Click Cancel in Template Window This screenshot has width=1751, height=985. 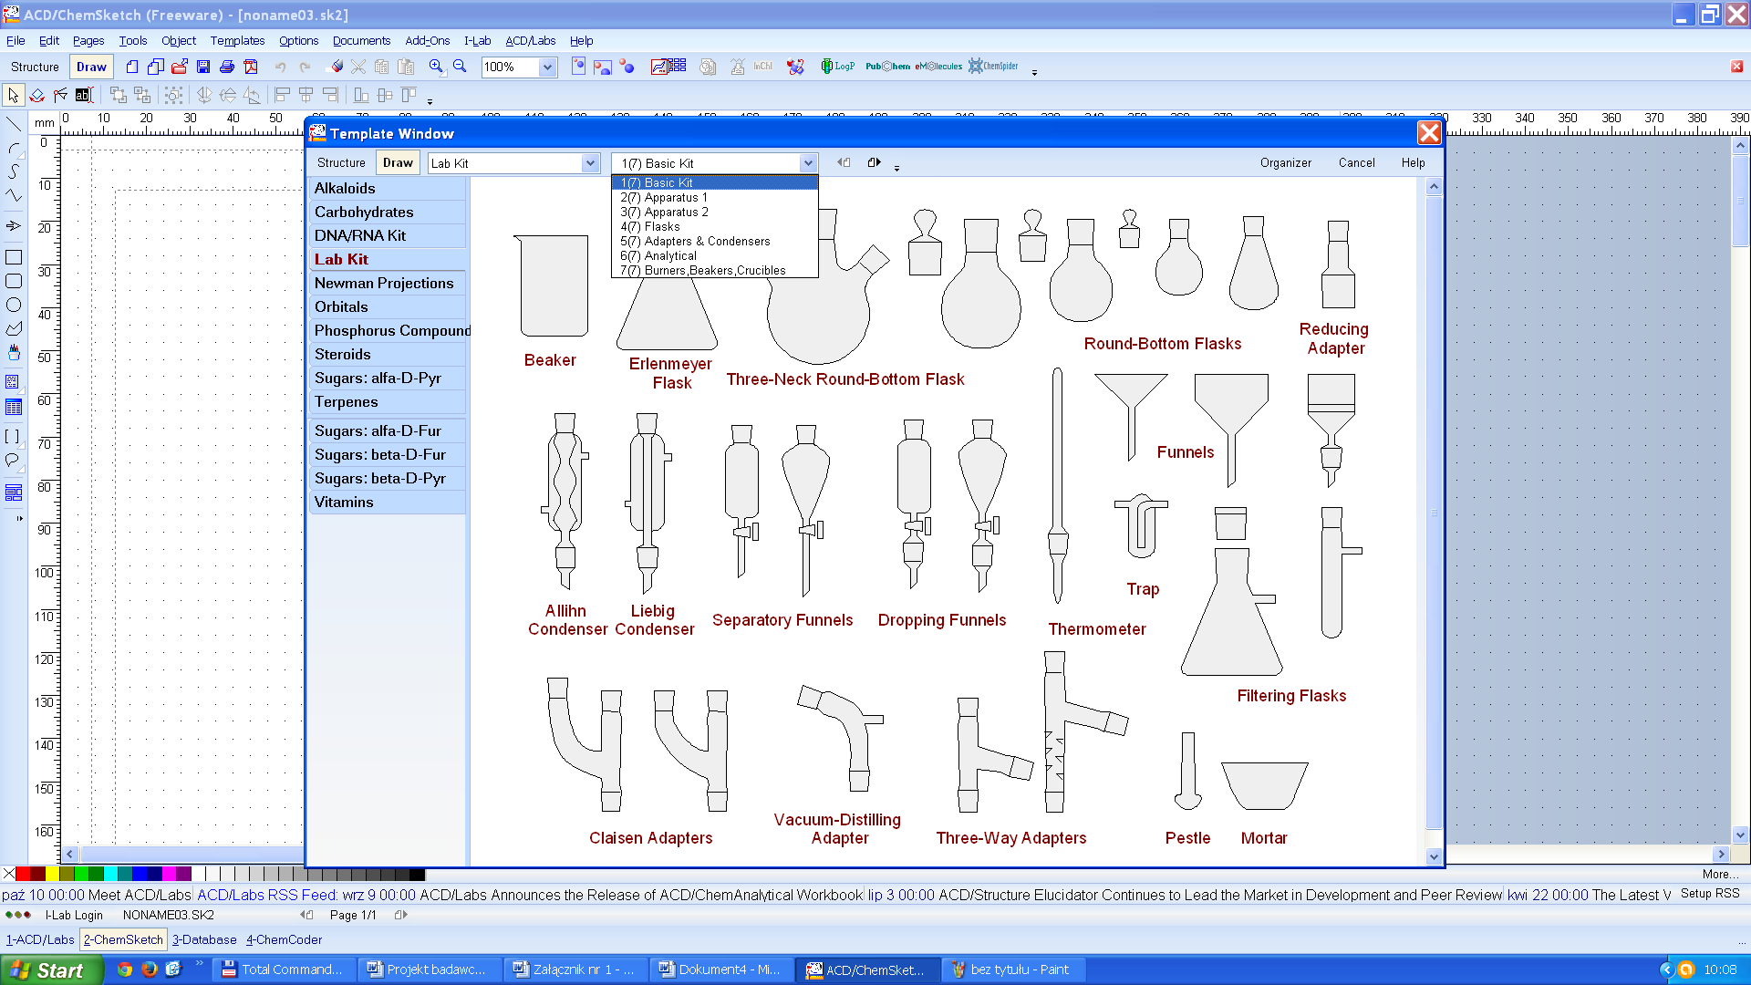[1356, 162]
